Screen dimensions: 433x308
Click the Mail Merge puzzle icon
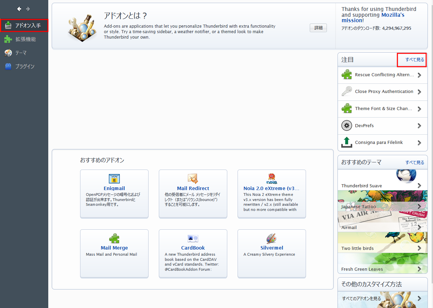114,238
